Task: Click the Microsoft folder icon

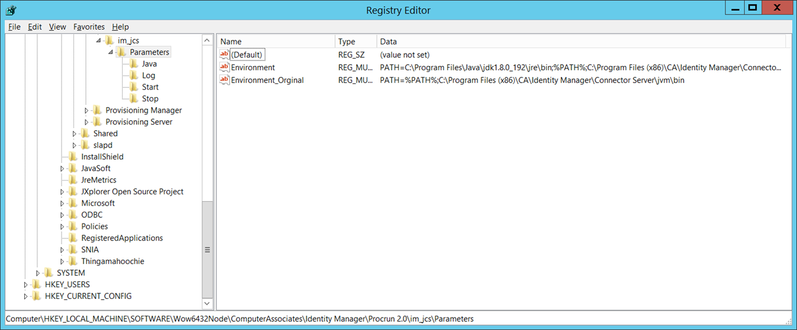Action: coord(73,203)
